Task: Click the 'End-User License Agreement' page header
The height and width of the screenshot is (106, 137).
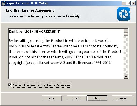Action: (x=30, y=10)
